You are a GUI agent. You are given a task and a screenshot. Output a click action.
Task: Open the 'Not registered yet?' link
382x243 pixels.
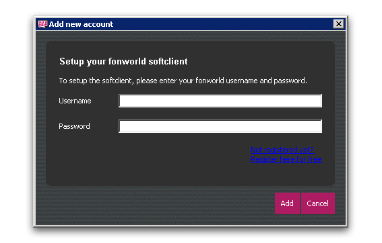(x=282, y=150)
